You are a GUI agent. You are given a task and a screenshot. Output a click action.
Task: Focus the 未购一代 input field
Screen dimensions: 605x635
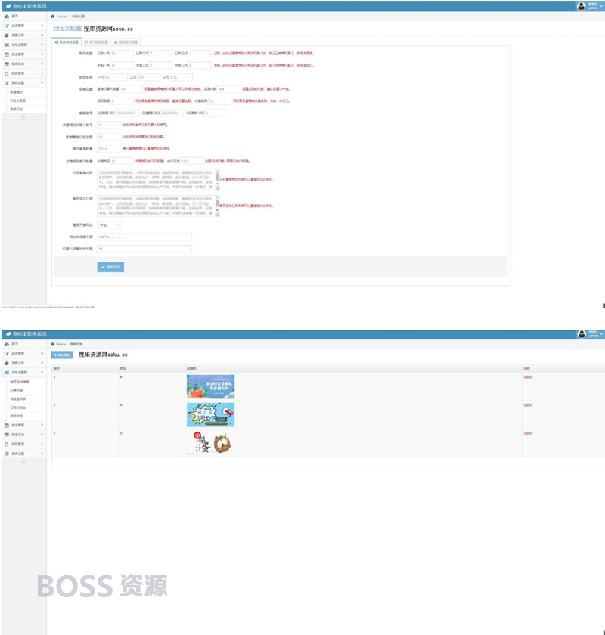[122, 65]
